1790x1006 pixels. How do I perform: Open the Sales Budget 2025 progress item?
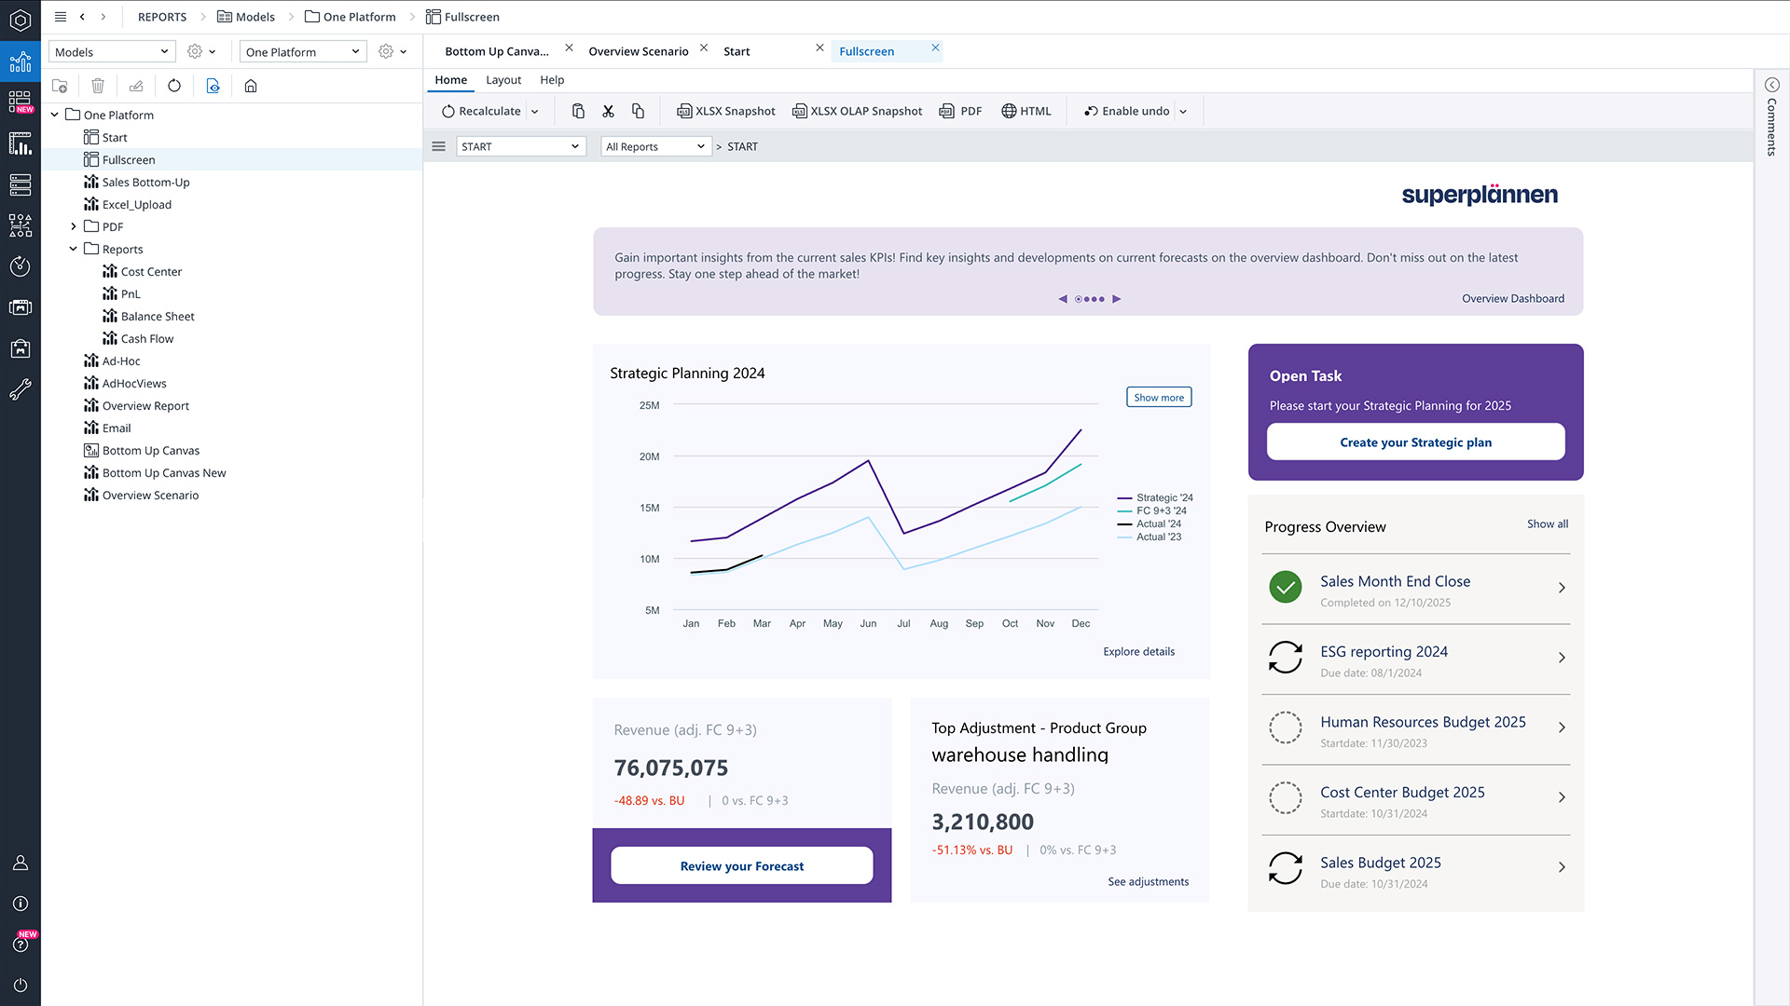point(1414,870)
